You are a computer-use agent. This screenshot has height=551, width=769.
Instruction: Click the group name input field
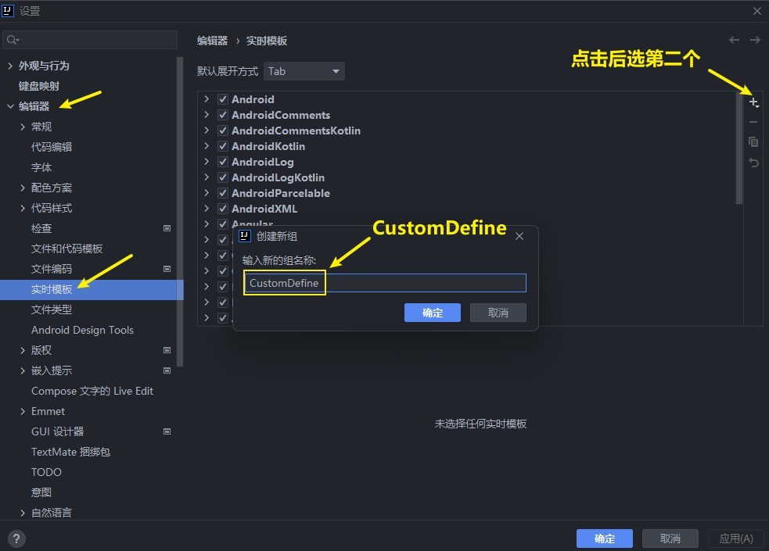pos(422,283)
